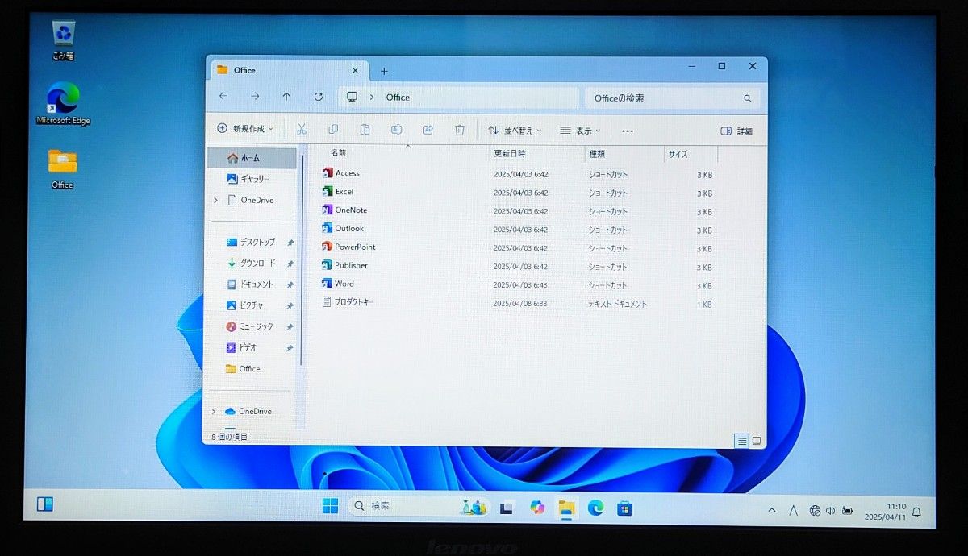This screenshot has height=556, width=968.
Task: Expand the OneDrive tree node under ギャラリー
Action: coord(215,200)
